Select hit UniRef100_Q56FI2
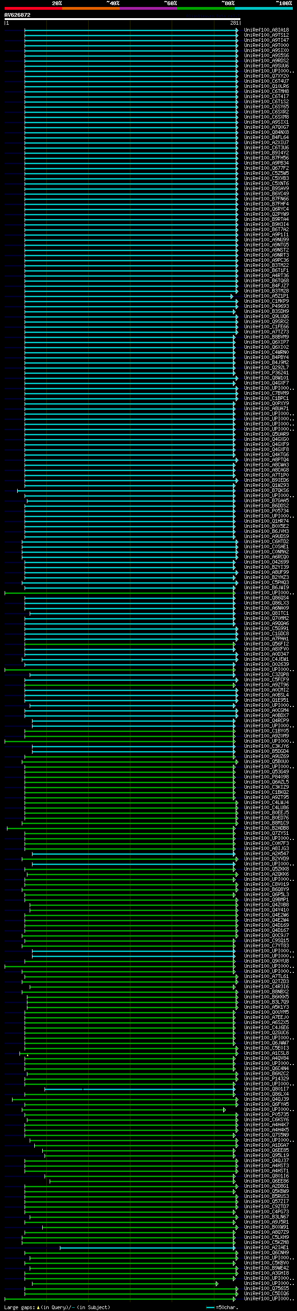This screenshot has width=297, height=1311. click(x=266, y=644)
